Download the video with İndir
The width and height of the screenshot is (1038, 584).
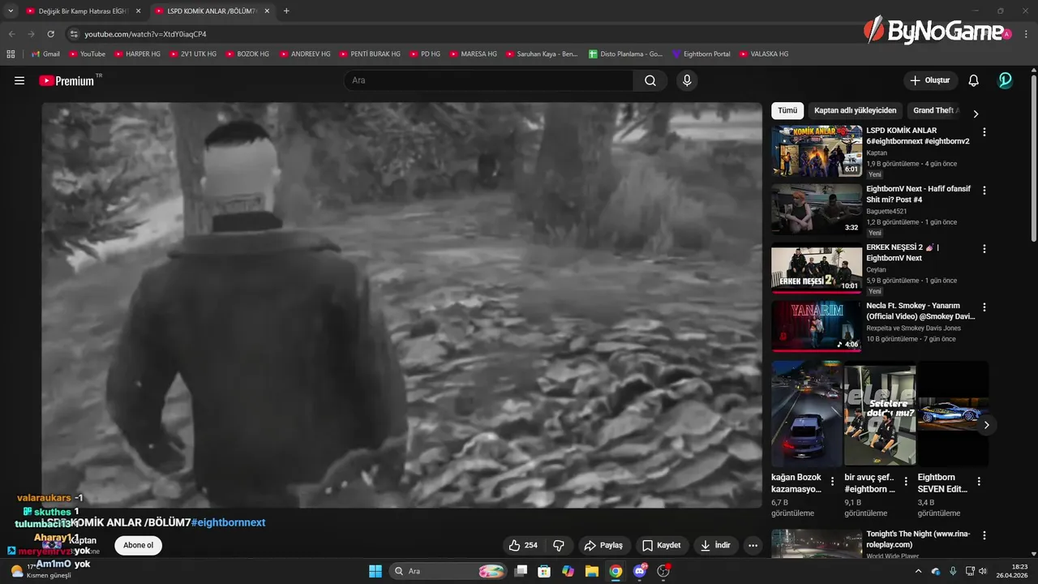715,546
